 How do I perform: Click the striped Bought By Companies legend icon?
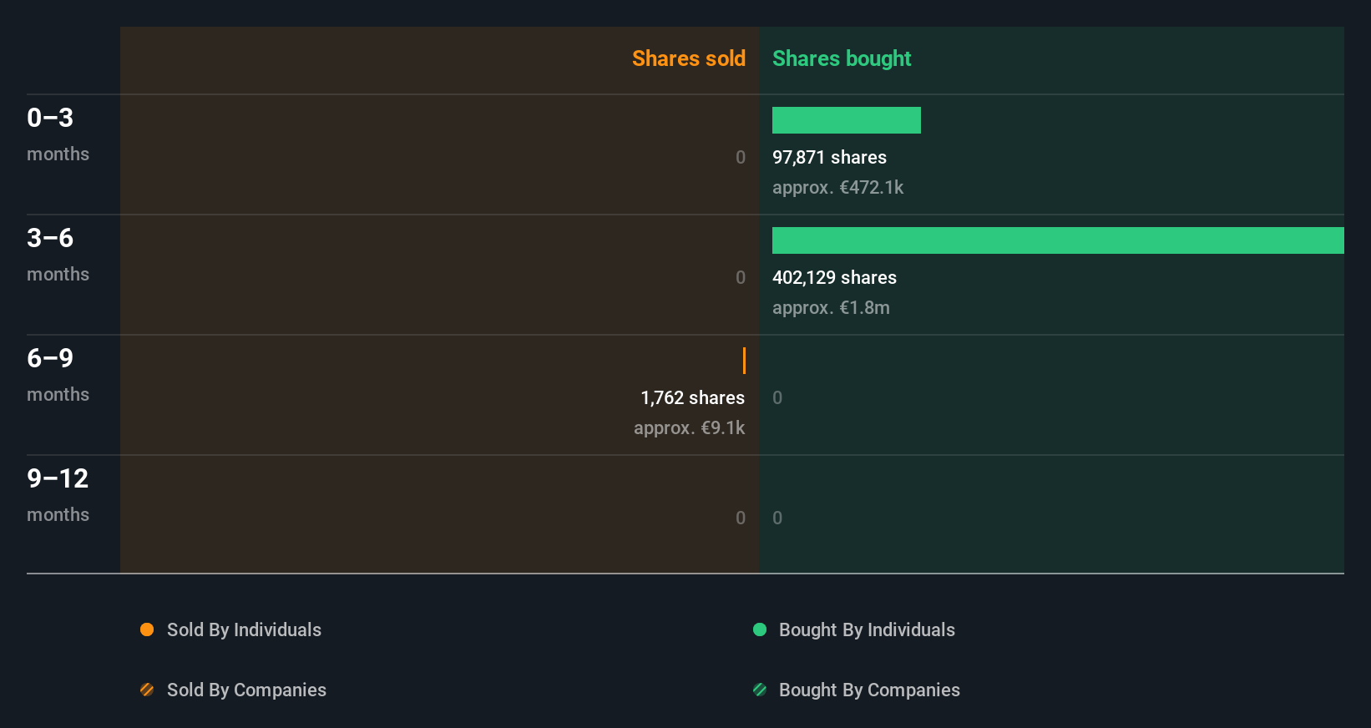click(760, 690)
